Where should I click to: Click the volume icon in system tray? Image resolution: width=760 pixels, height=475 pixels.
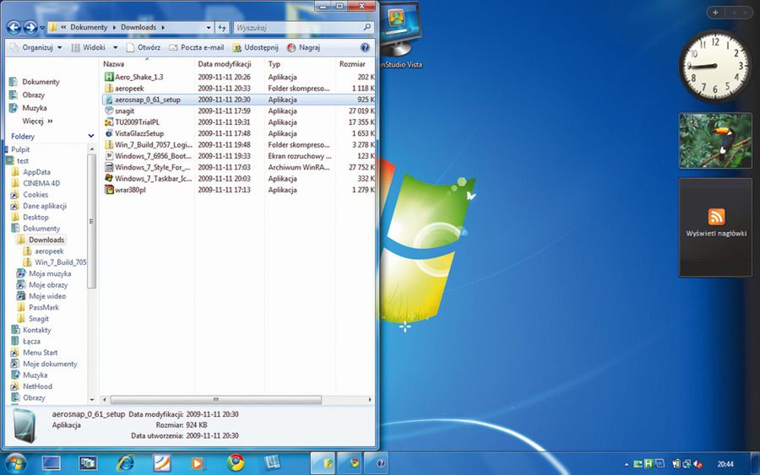point(699,463)
